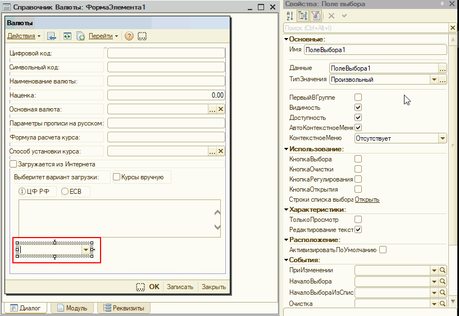Screen dimensions: 459x316
Task: Collapse the Основные section
Action: [x=286, y=39]
